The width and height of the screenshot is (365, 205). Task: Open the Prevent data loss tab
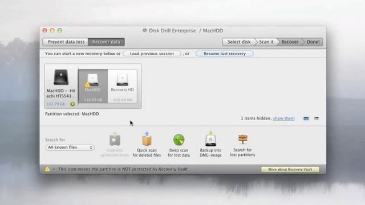point(66,42)
